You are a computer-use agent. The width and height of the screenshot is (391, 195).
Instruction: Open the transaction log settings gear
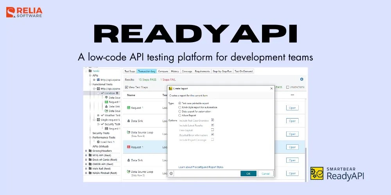302,79
